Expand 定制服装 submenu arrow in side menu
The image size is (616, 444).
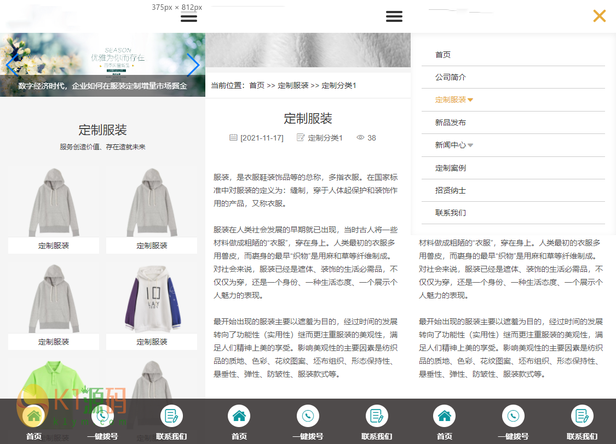pos(471,100)
